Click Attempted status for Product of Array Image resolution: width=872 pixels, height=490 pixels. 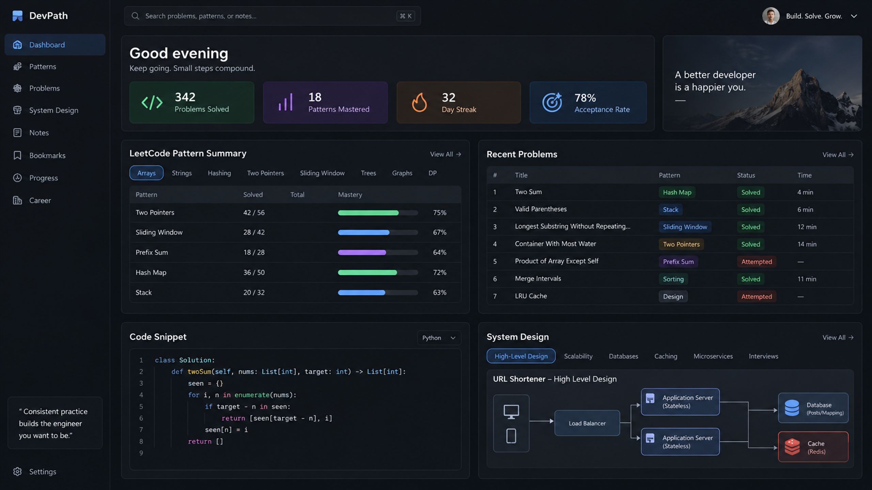(x=757, y=262)
